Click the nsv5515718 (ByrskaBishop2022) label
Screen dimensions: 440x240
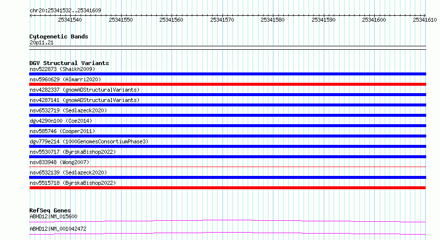coord(73,183)
